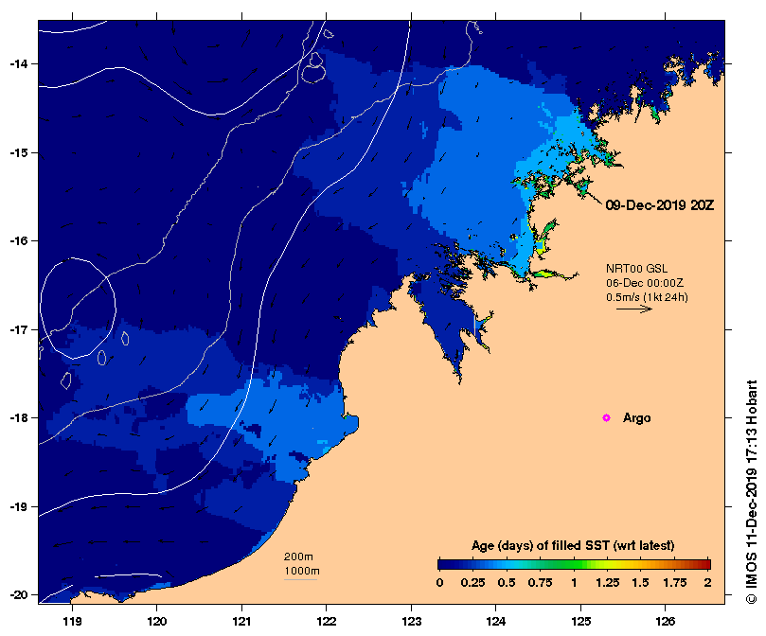Click the '200m' depth contour label

coord(298,556)
